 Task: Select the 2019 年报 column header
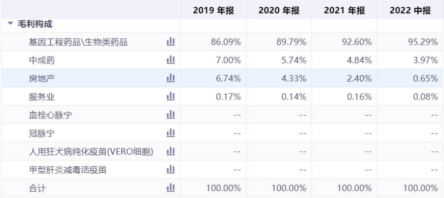coord(213,11)
